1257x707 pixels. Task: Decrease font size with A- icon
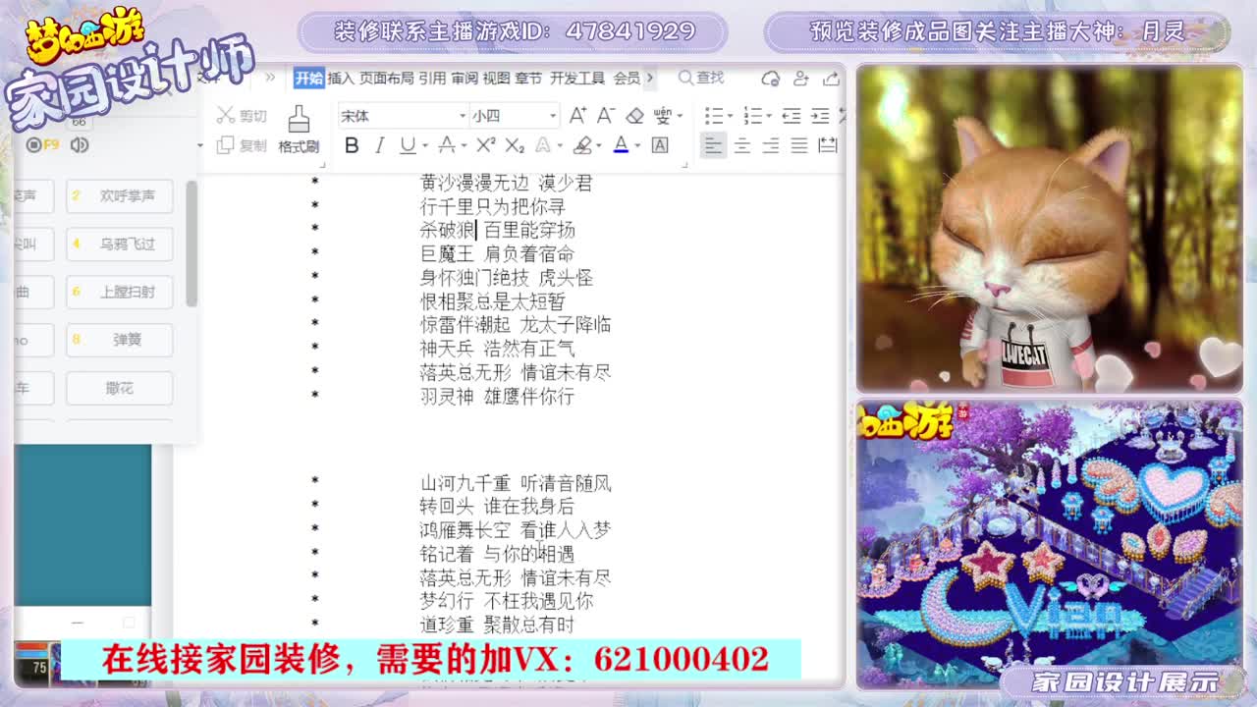[x=606, y=116]
